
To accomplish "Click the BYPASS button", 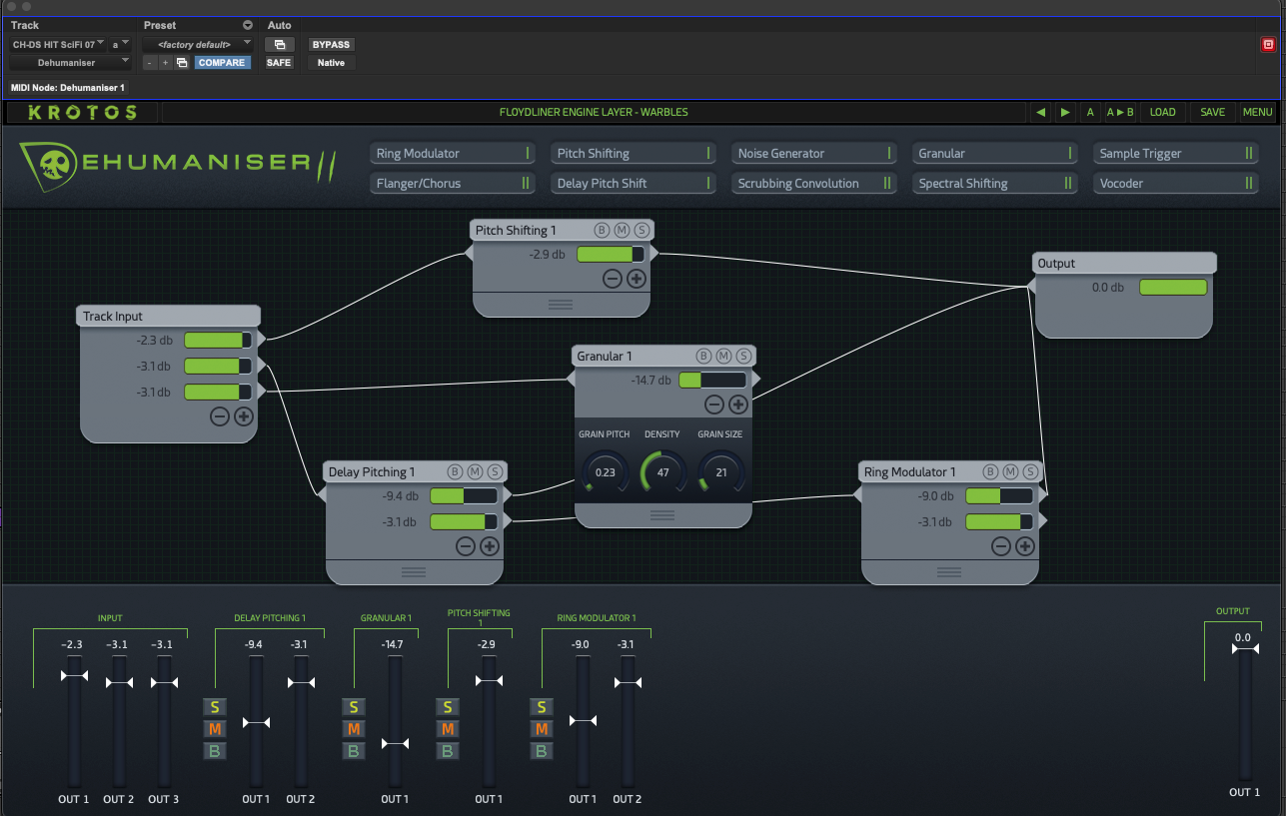I will point(331,44).
